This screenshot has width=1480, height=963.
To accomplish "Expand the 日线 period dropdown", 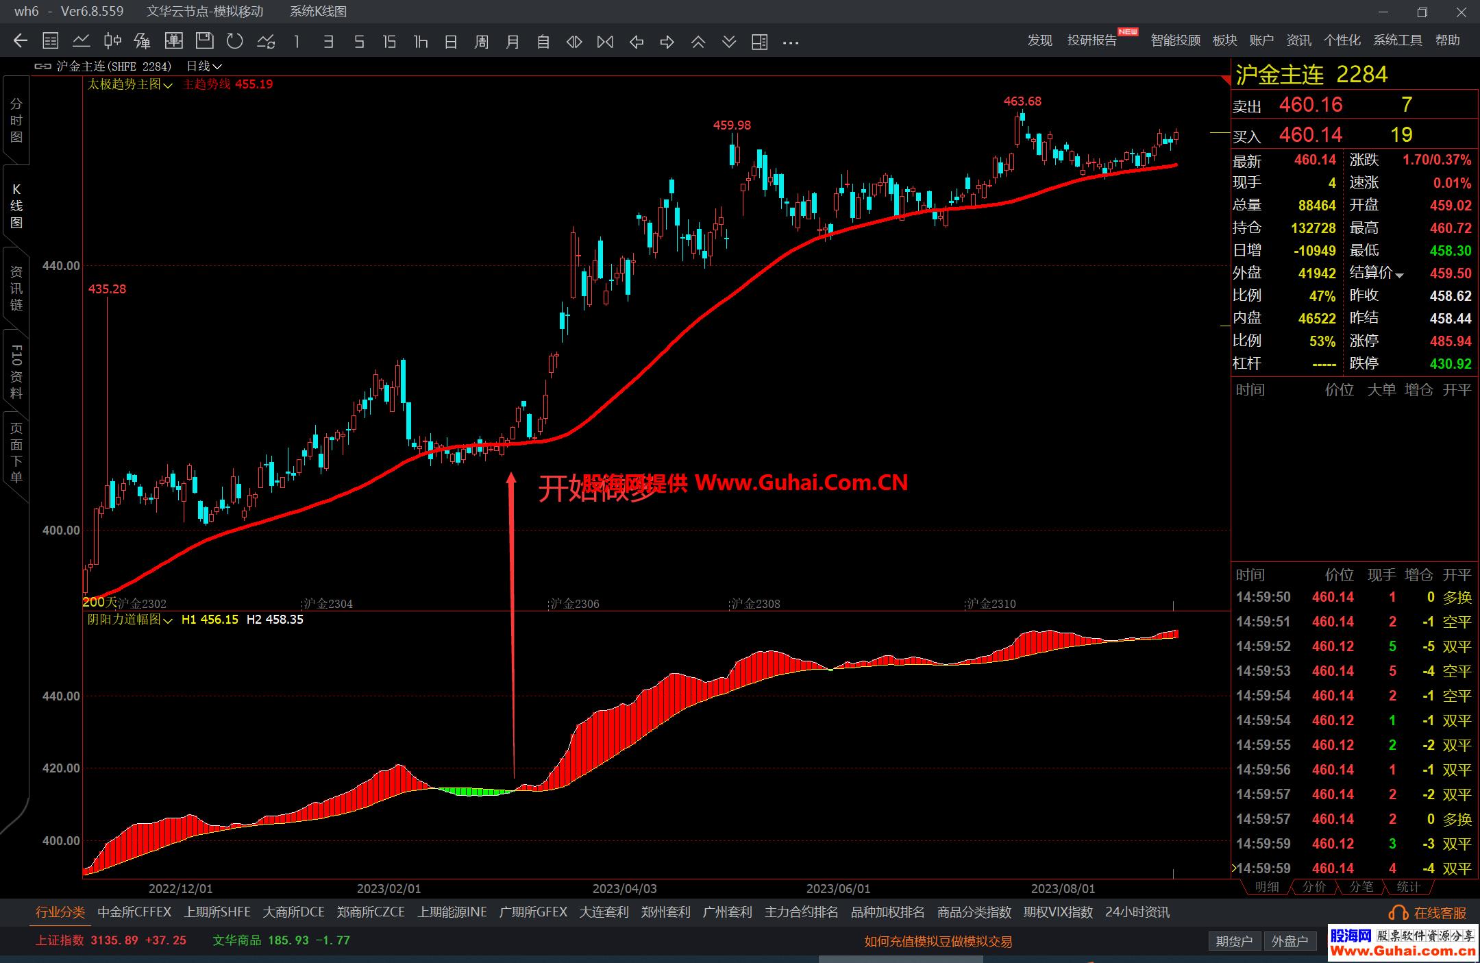I will [x=204, y=66].
